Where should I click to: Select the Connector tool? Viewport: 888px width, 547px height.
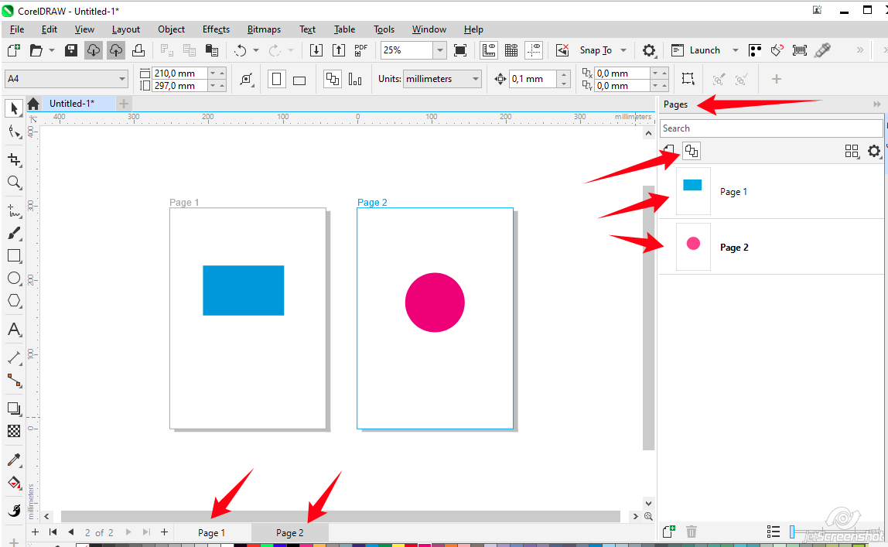point(14,380)
